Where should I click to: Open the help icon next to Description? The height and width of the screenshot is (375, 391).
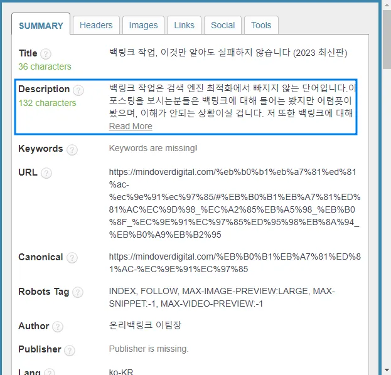pyautogui.click(x=78, y=90)
